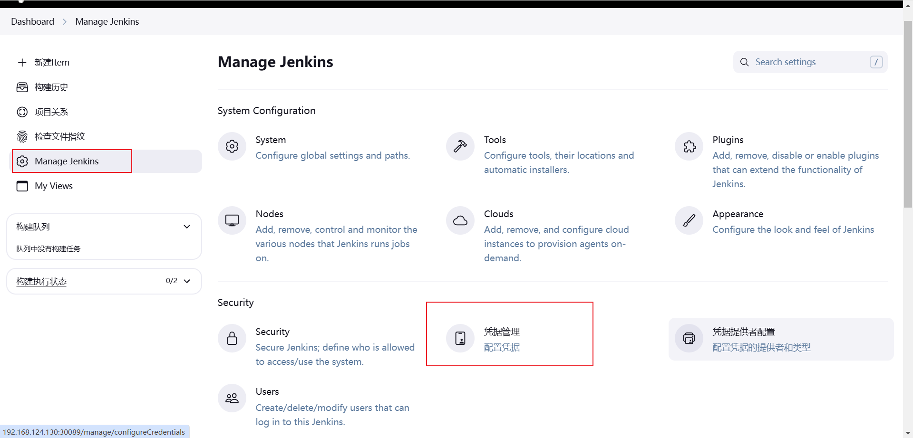
Task: Click the breadcrumb arrow after Dashboard
Action: (65, 22)
